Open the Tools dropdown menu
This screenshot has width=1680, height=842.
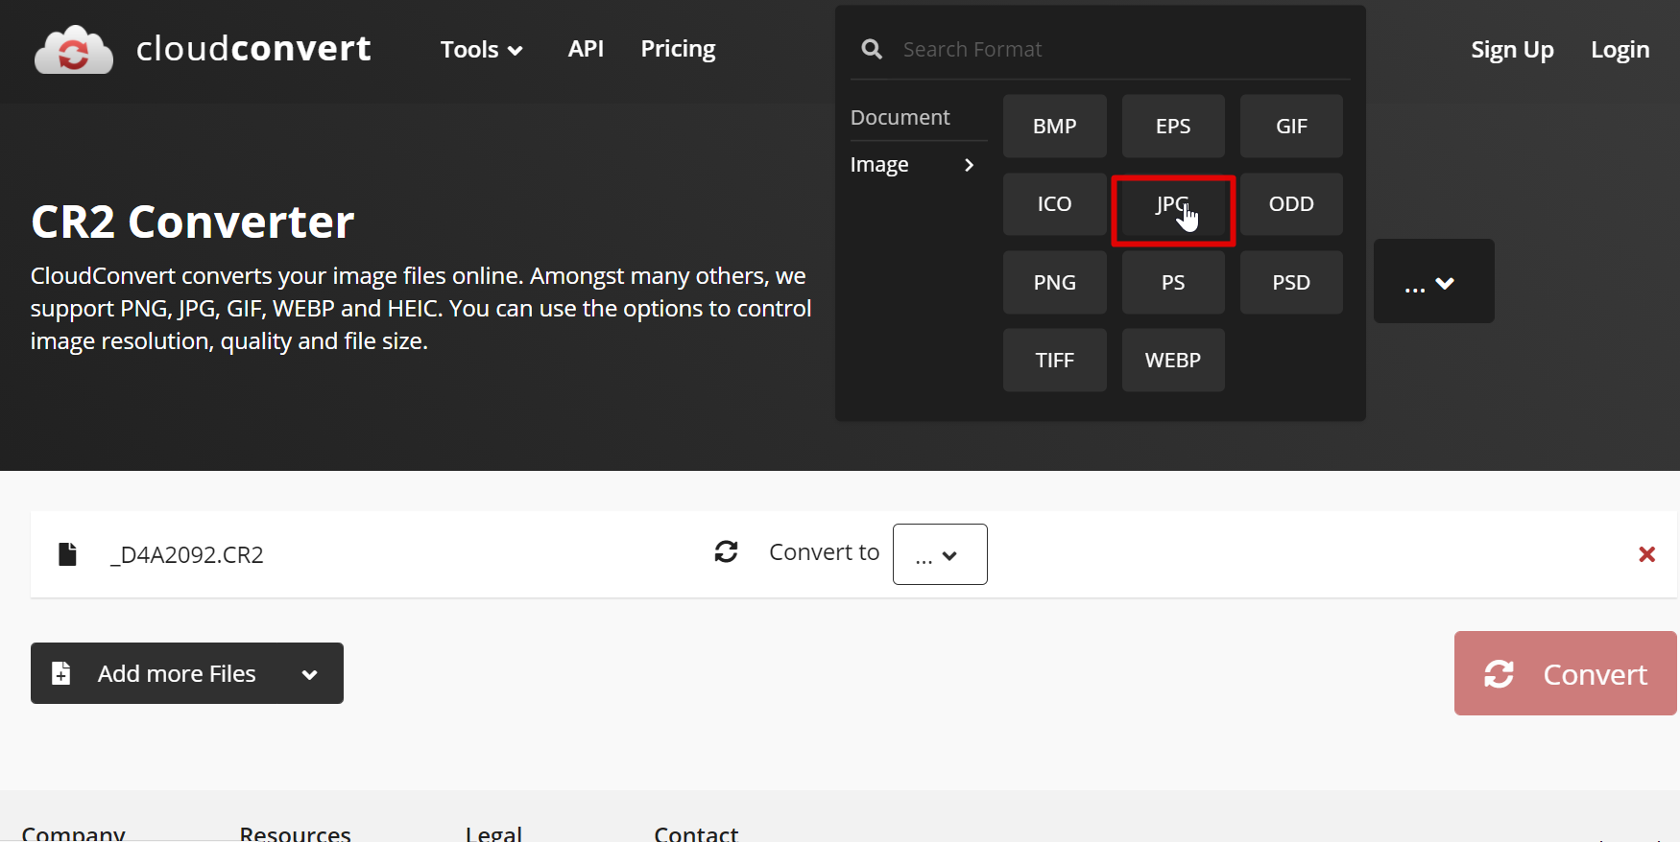tap(481, 50)
